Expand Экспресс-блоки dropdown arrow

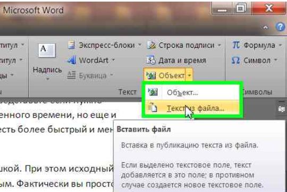point(140,45)
